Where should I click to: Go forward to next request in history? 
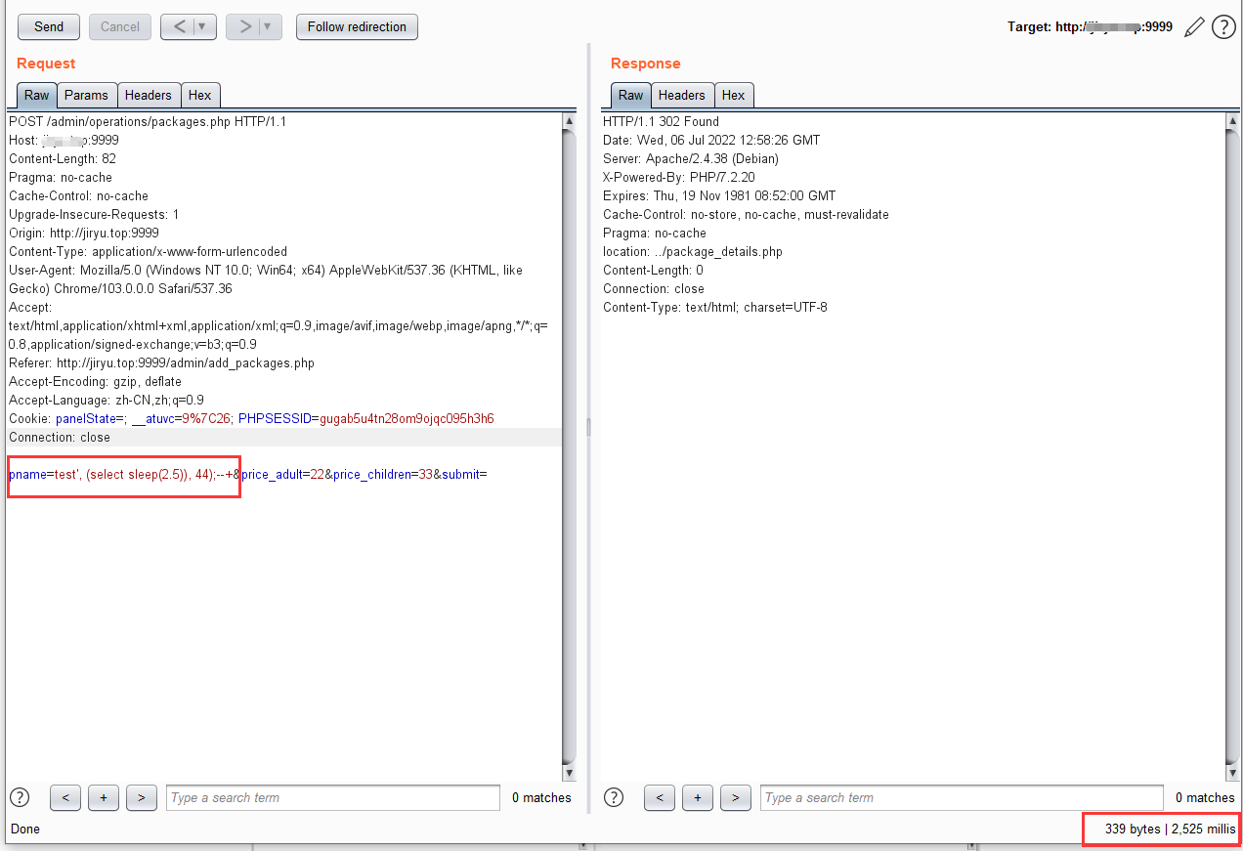click(244, 26)
